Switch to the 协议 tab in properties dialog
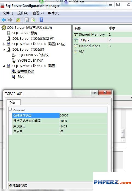The height and width of the screenshot is (191, 132). (x=12, y=102)
